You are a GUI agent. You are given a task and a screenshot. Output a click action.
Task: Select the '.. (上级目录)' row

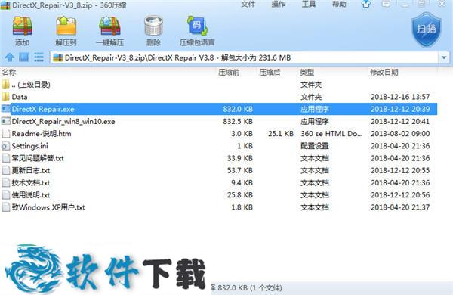pos(219,85)
